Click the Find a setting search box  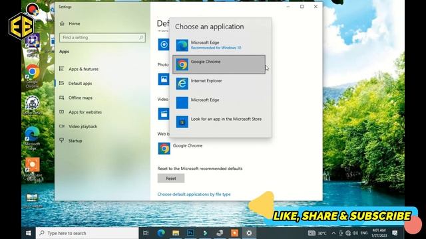pyautogui.click(x=103, y=37)
